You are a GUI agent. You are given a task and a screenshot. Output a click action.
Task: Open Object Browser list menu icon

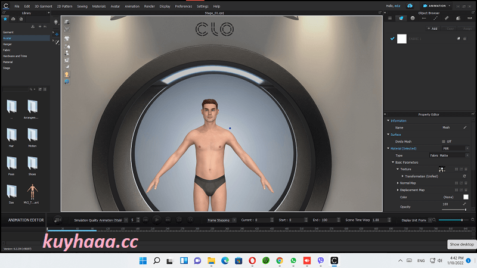(x=390, y=18)
